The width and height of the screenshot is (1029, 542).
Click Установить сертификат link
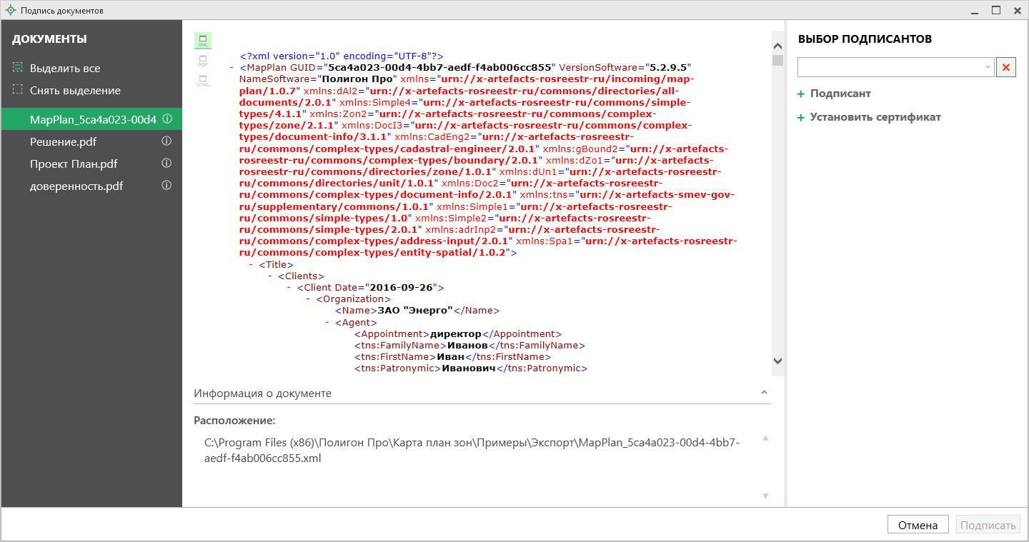875,117
